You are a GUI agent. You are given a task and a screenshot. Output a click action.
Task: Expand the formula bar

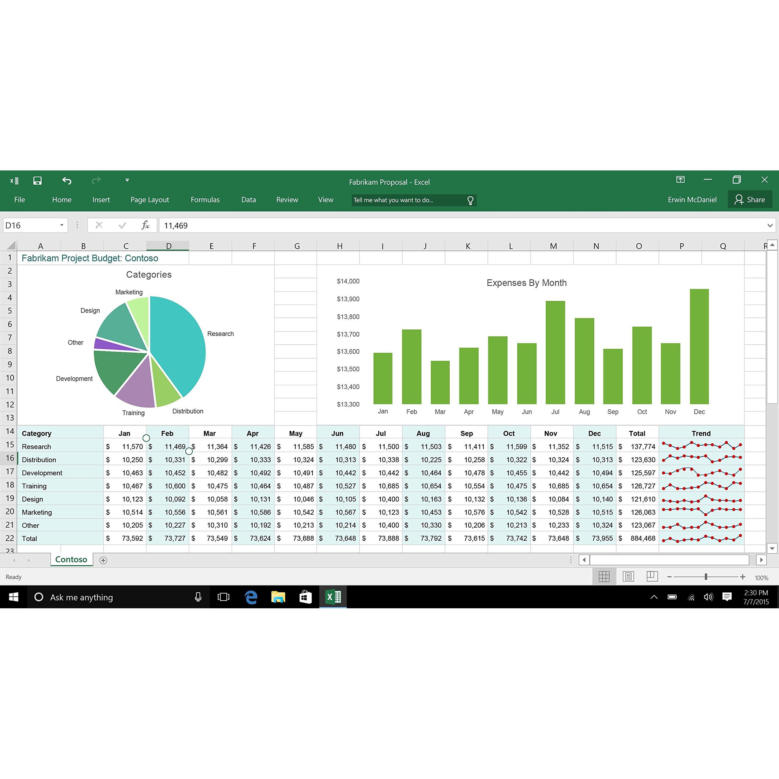click(770, 225)
